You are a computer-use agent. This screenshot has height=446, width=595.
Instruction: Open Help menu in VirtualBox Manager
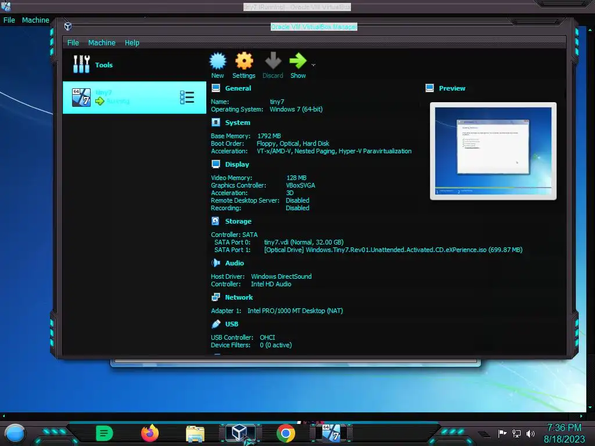(132, 43)
